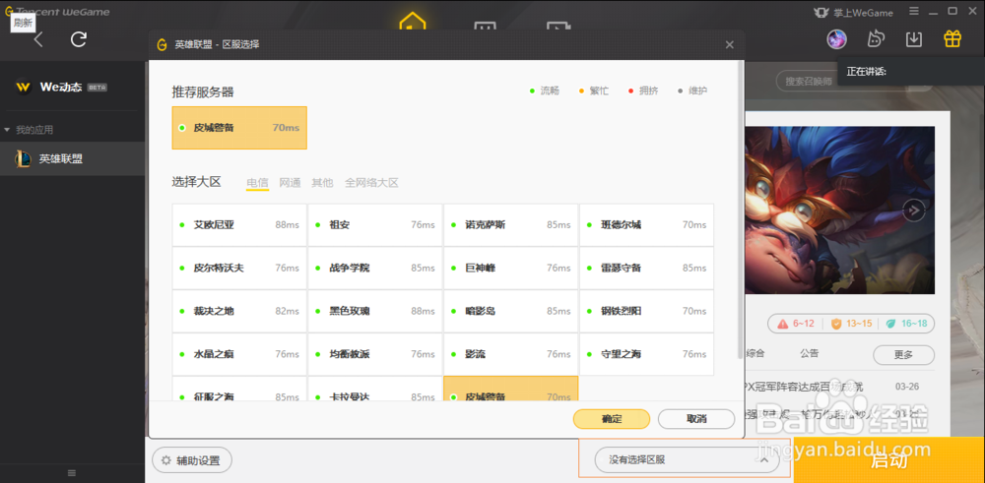The width and height of the screenshot is (985, 483).
Task: Open the user avatar icon
Action: tap(836, 39)
